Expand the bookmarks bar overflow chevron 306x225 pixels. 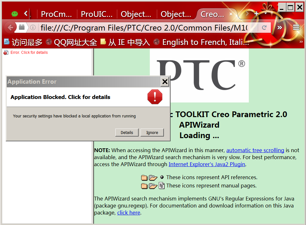point(301,42)
